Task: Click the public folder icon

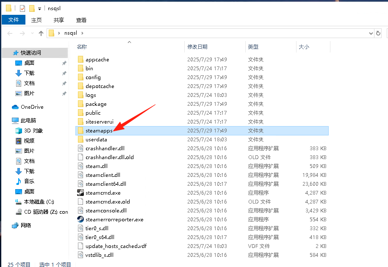Action: tap(80, 113)
